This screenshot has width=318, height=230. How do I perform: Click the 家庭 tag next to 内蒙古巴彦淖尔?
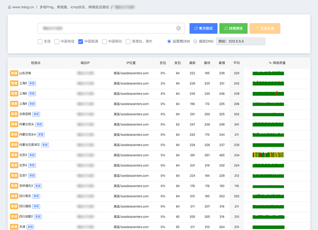point(45,145)
